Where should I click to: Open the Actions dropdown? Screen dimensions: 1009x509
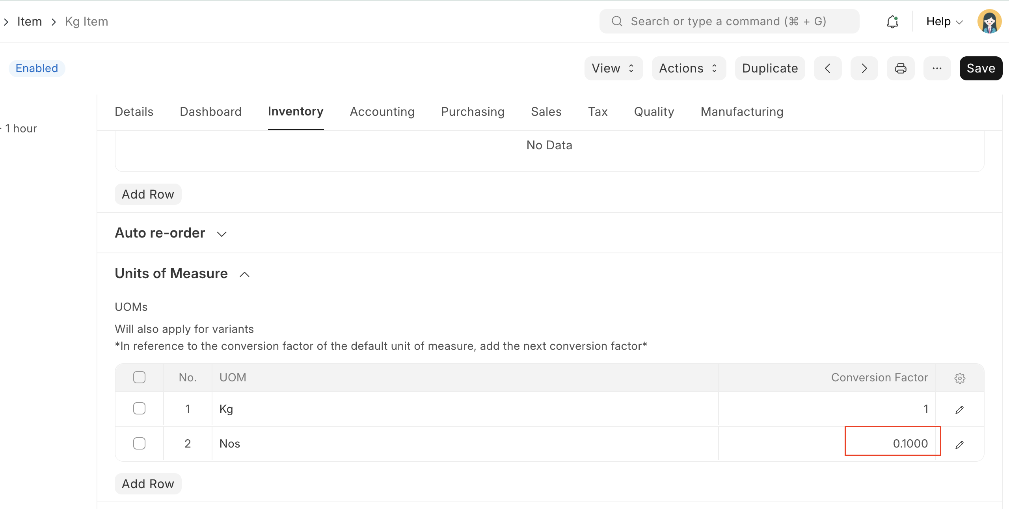pyautogui.click(x=688, y=68)
